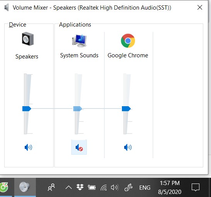Open the Action Center notification icon
The image size is (211, 197).
pyautogui.click(x=196, y=187)
